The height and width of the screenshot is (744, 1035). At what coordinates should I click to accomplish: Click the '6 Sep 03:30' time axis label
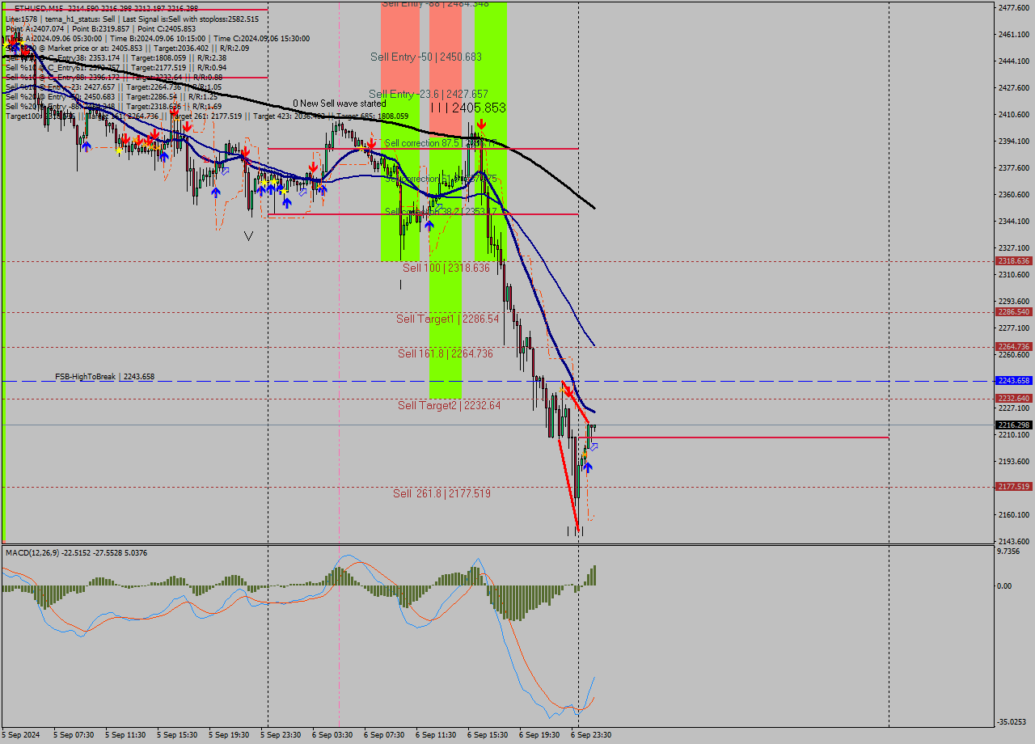coord(332,735)
